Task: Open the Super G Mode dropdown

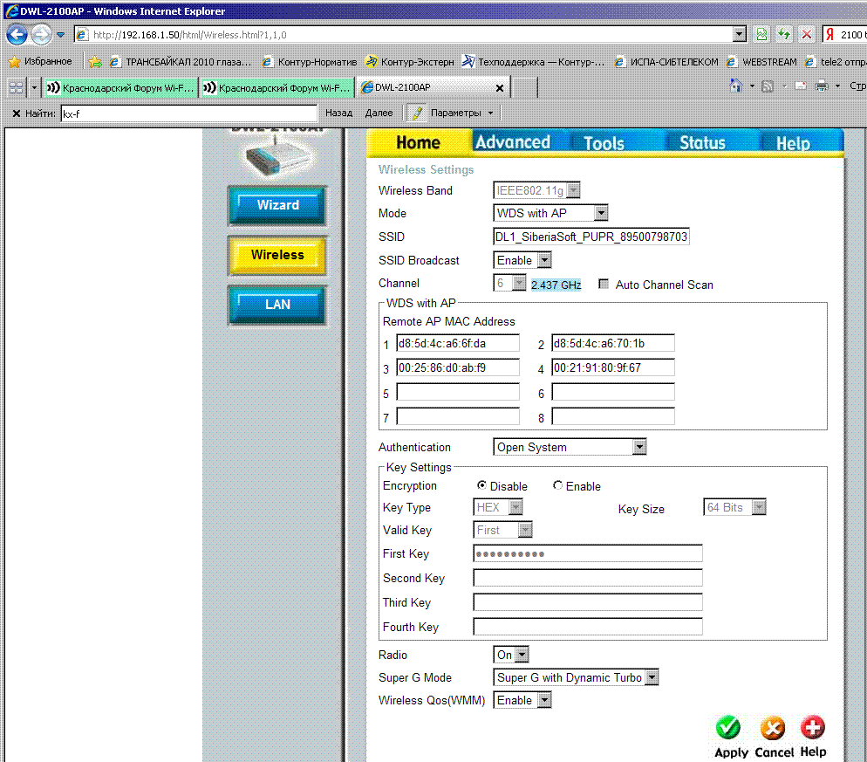Action: pos(576,677)
